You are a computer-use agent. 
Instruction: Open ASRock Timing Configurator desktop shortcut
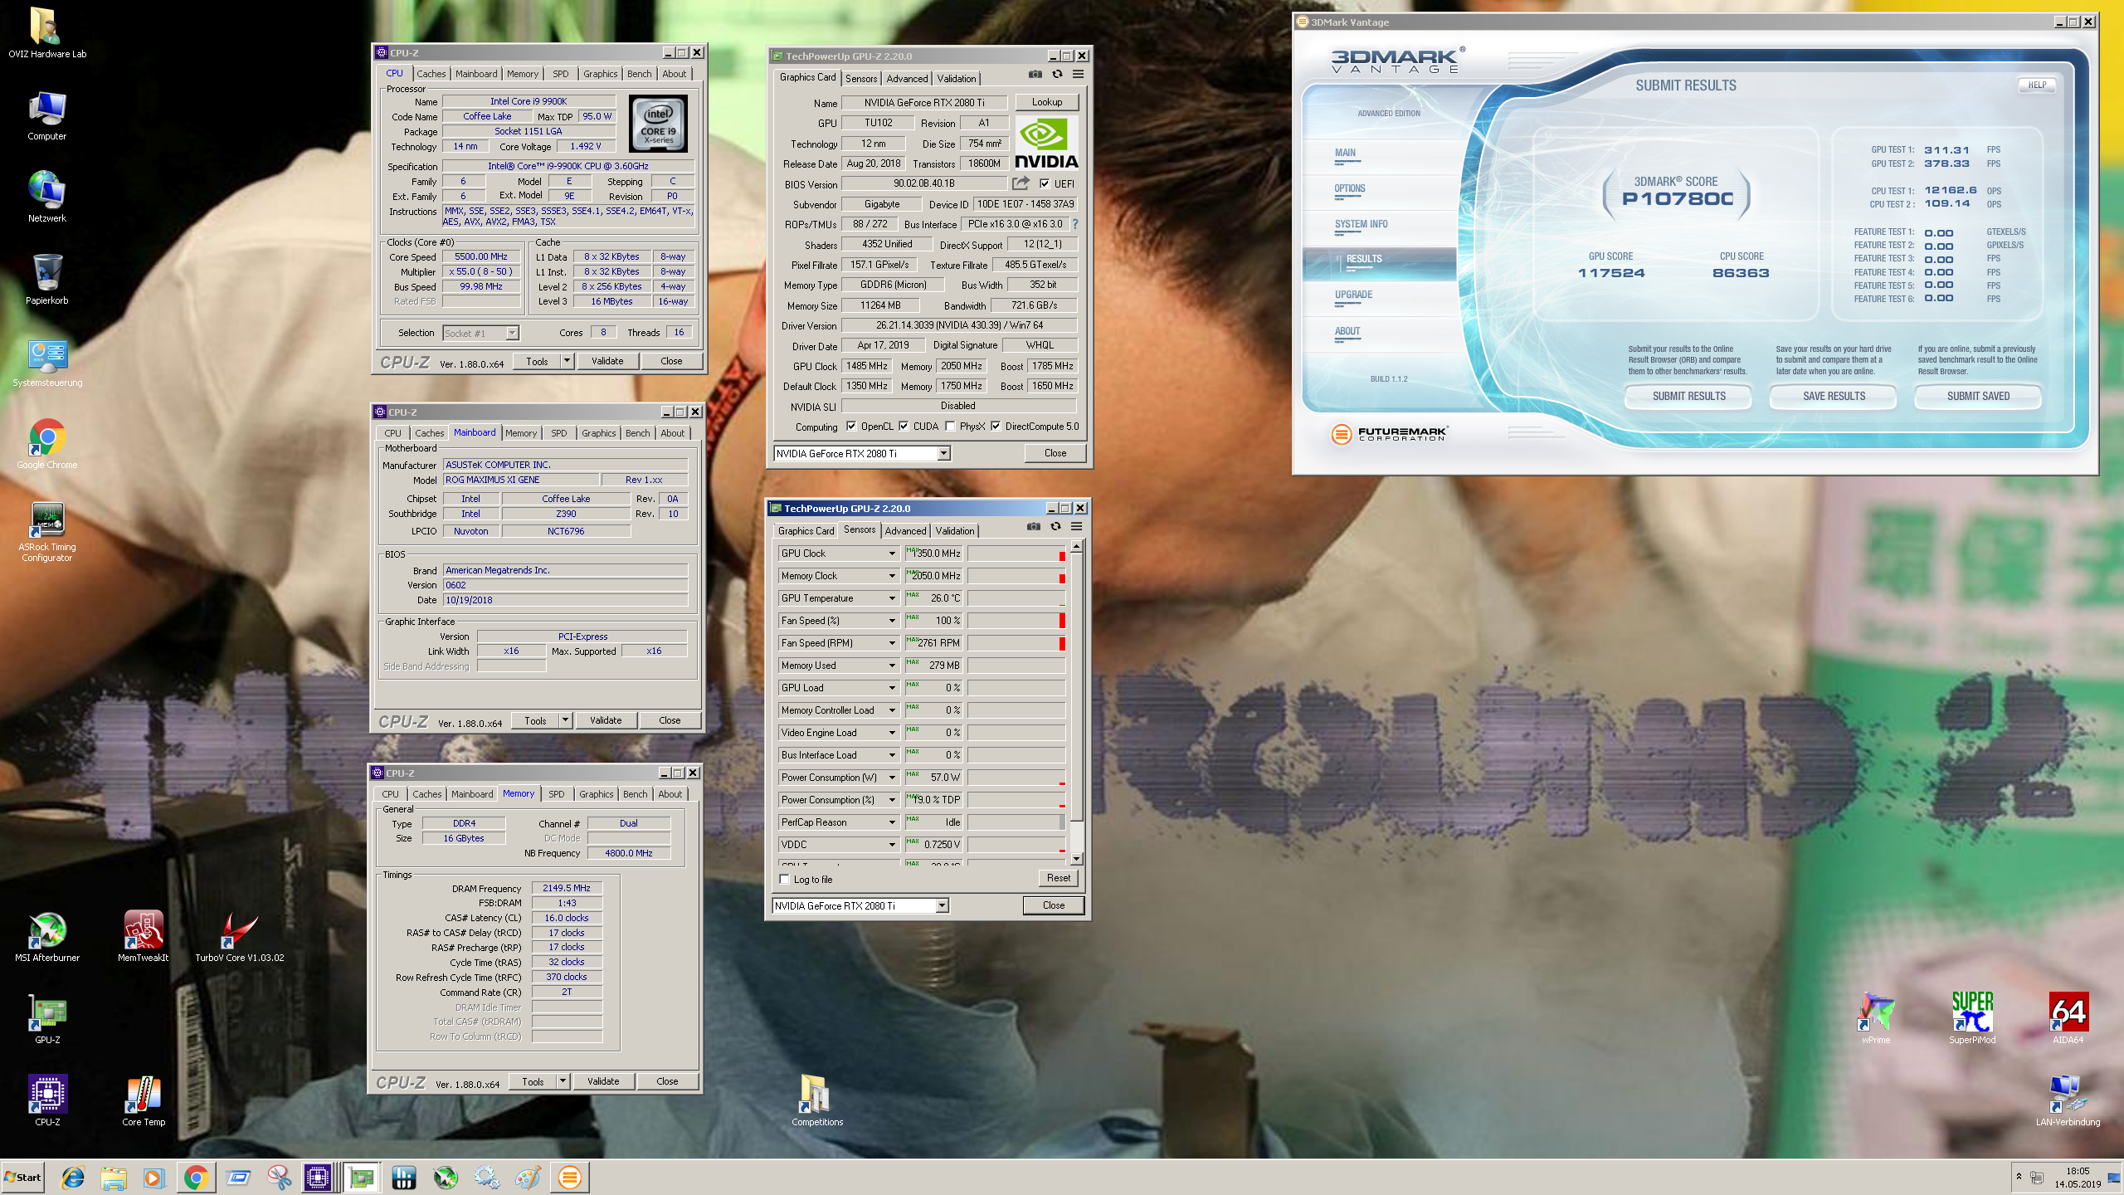(47, 531)
